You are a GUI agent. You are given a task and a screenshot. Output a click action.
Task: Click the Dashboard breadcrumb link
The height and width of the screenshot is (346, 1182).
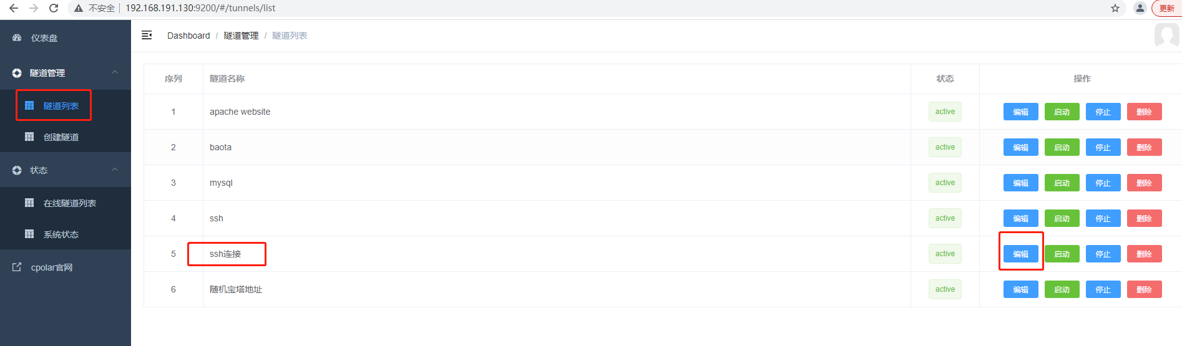point(188,36)
